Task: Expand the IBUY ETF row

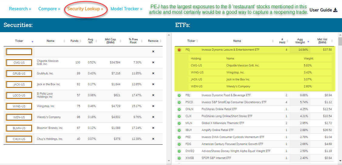Action: pos(179,130)
